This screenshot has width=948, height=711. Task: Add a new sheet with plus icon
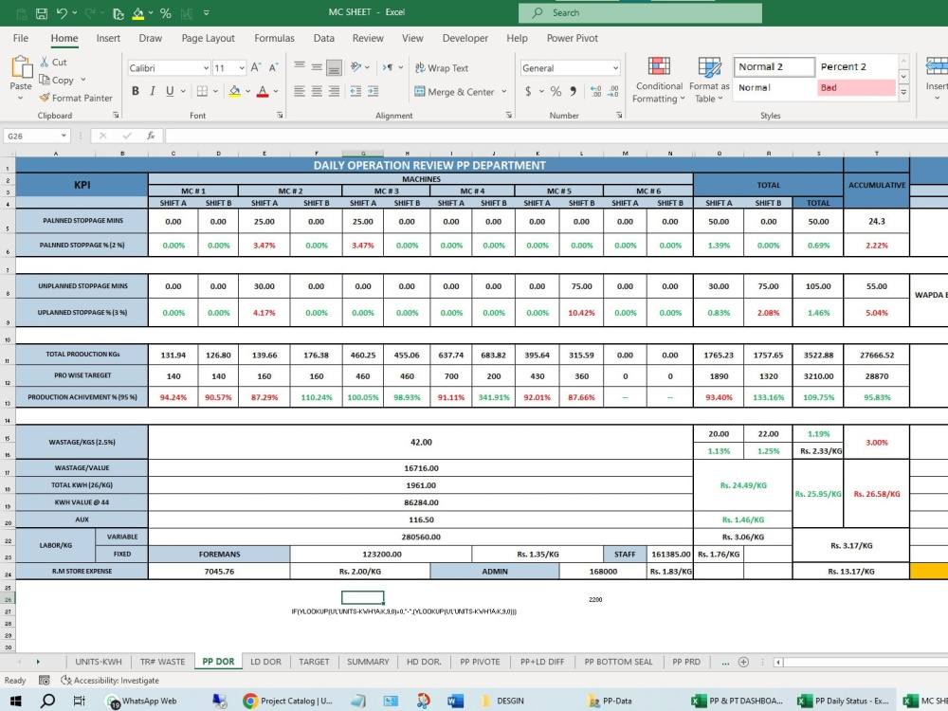click(x=743, y=662)
